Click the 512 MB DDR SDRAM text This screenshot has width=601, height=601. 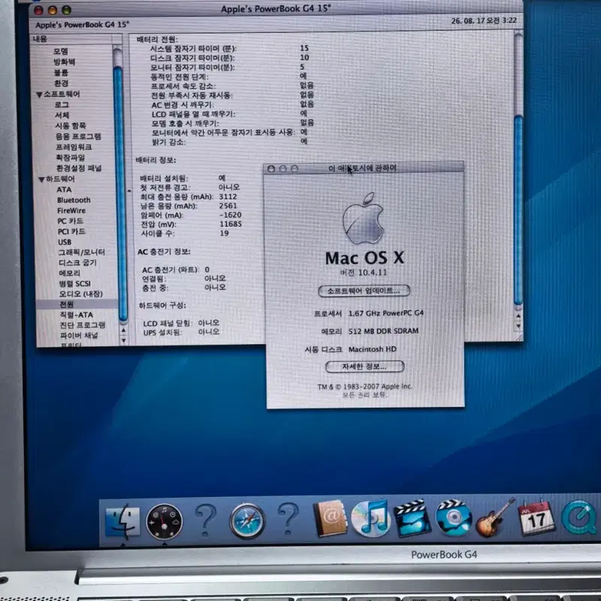(x=383, y=331)
